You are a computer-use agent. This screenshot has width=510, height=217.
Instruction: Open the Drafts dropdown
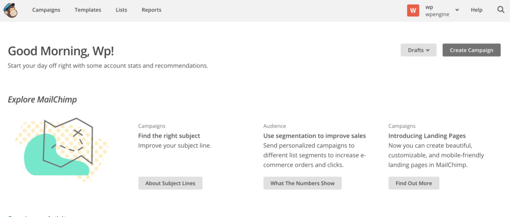click(418, 50)
